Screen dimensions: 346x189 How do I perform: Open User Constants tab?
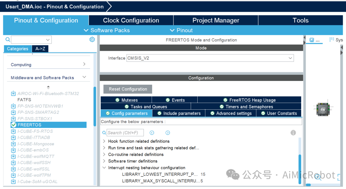tap(279, 113)
